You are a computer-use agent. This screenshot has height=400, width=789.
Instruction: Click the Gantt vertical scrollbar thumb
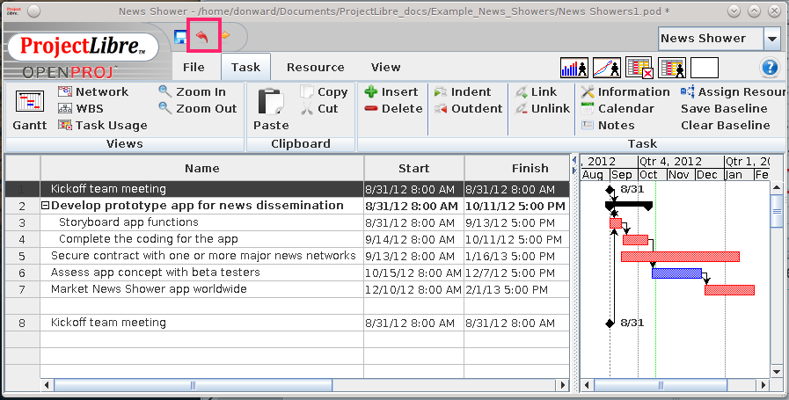click(x=777, y=212)
